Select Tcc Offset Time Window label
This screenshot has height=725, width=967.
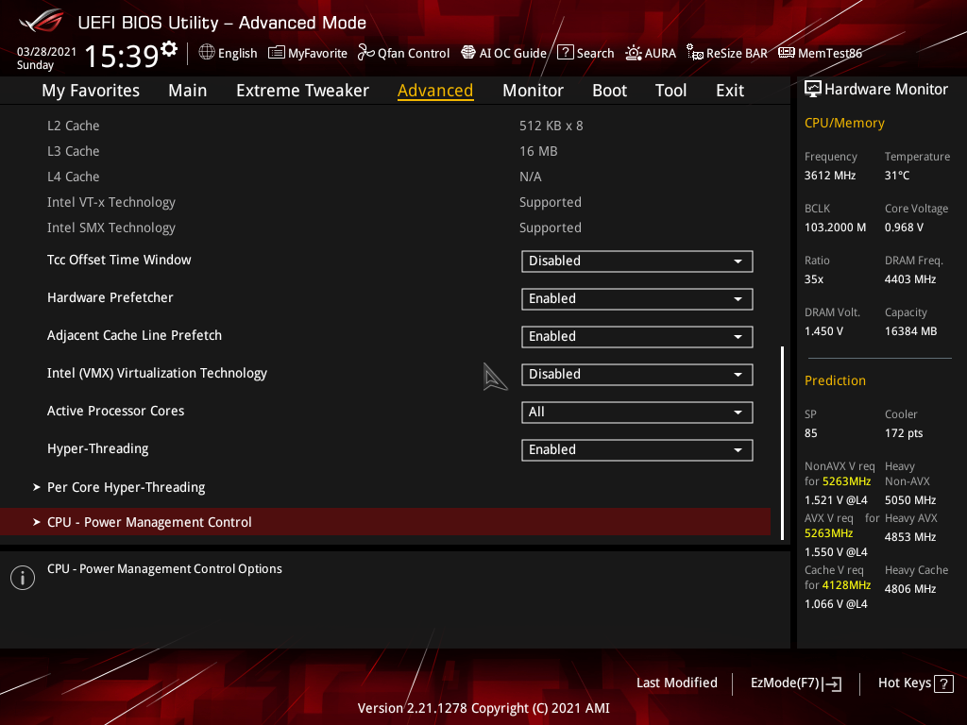(x=119, y=260)
